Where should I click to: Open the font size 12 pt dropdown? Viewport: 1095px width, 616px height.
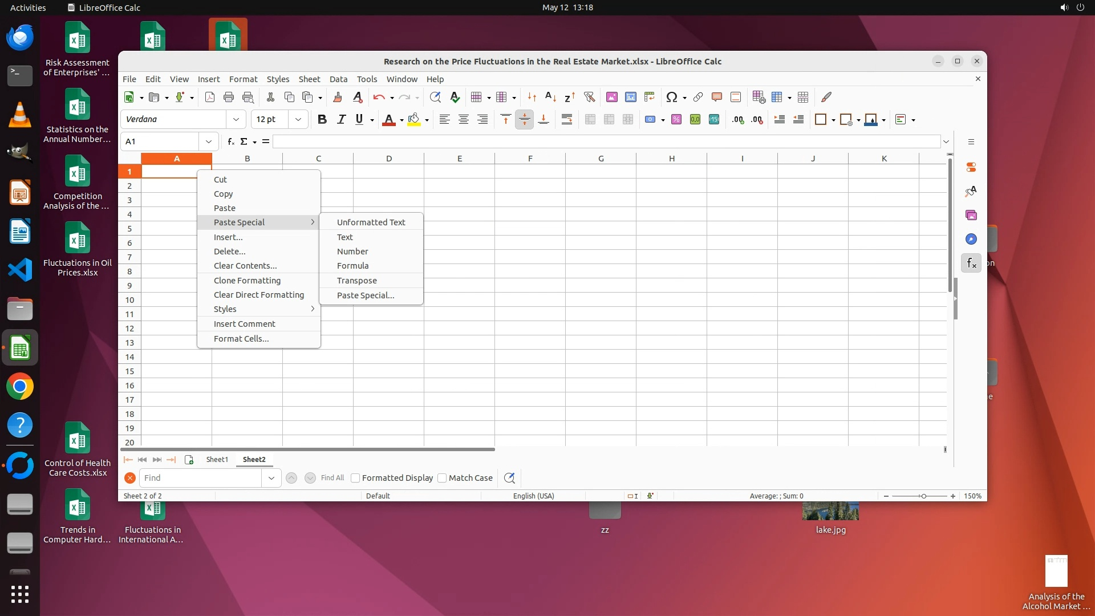(298, 119)
